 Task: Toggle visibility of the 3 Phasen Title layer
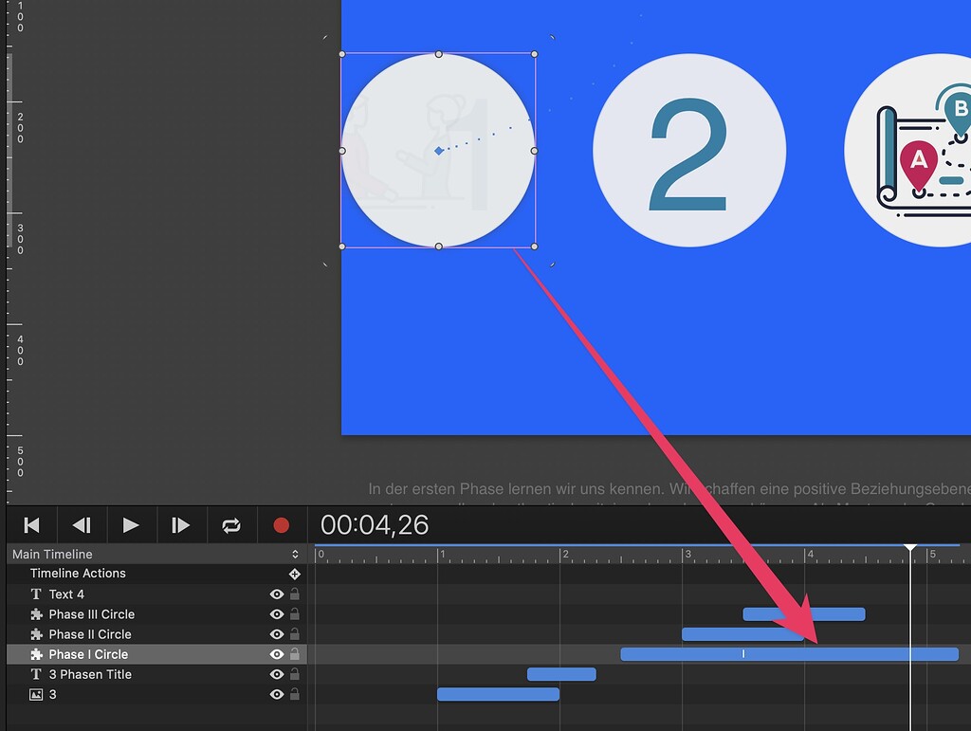pyautogui.click(x=276, y=674)
